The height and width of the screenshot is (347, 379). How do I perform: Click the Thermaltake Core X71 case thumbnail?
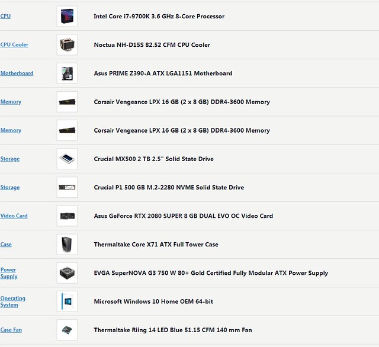(x=67, y=245)
